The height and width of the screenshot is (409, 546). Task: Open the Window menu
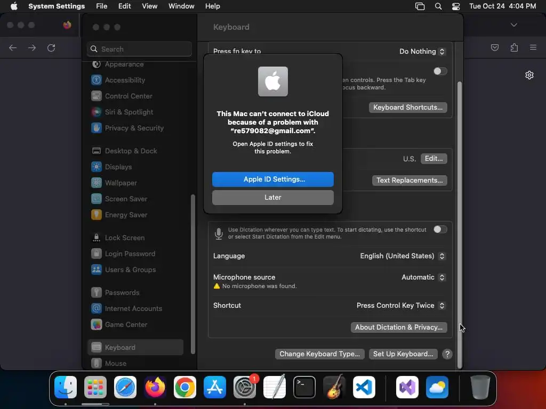[x=181, y=6]
